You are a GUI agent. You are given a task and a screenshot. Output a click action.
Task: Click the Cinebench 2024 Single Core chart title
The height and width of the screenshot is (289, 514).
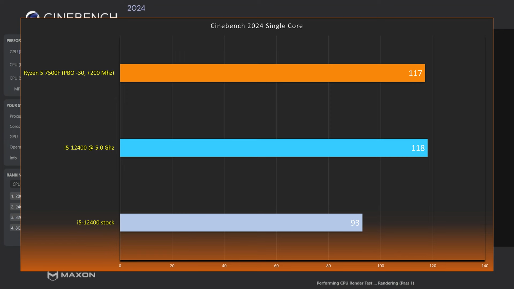(x=257, y=26)
